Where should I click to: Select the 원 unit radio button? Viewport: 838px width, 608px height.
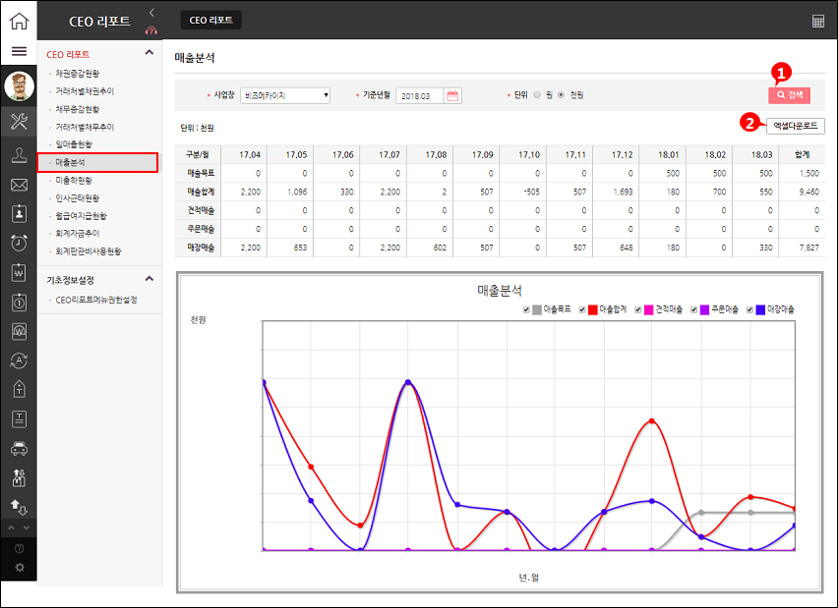[537, 95]
